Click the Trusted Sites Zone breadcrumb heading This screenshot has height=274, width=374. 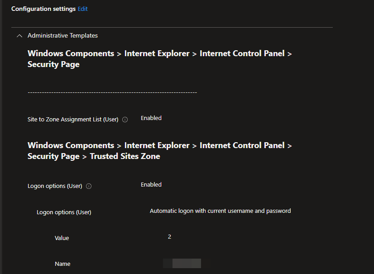click(x=125, y=156)
